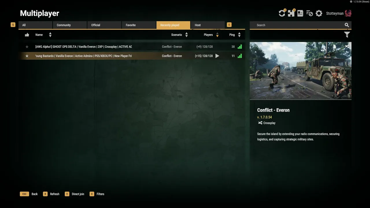Viewport: 370px width, 208px height.
Task: Click the Conflict - Everon details title
Action: pos(273,110)
